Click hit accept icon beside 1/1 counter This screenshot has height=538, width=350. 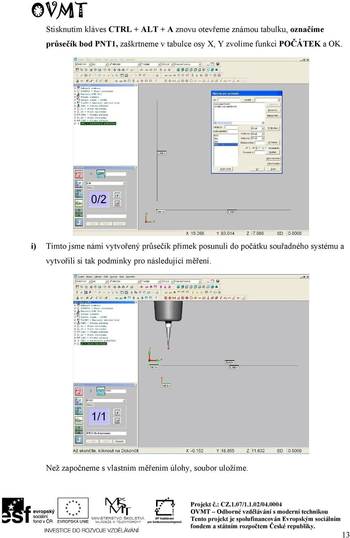117,413
